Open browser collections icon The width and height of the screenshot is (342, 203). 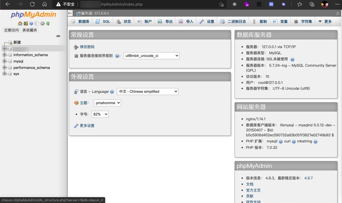tap(312, 4)
